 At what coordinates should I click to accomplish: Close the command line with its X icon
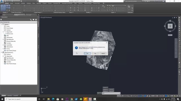(99, 93)
